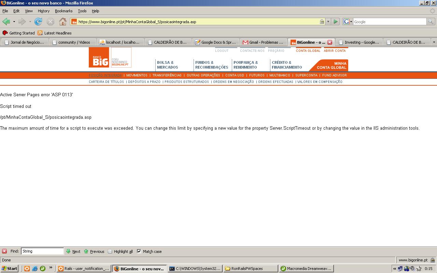Open the View menu
The height and width of the screenshot is (273, 437).
(29, 11)
